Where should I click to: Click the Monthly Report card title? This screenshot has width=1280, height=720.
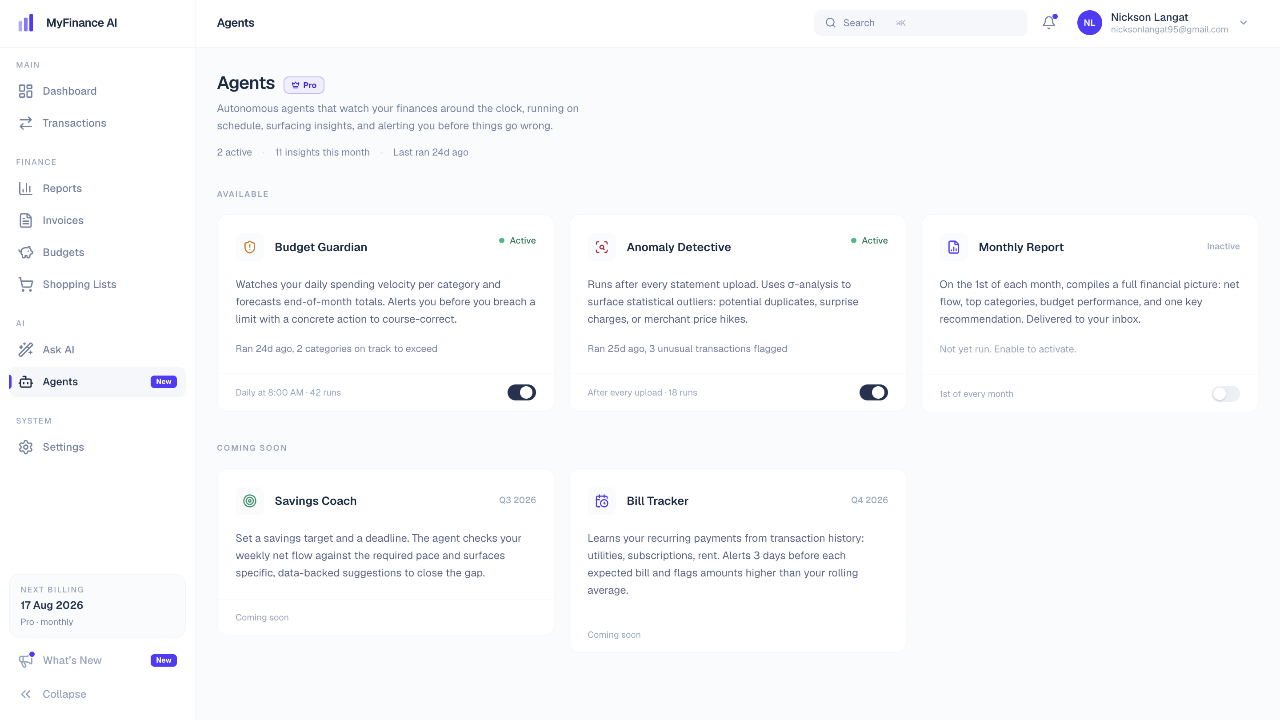[1021, 247]
